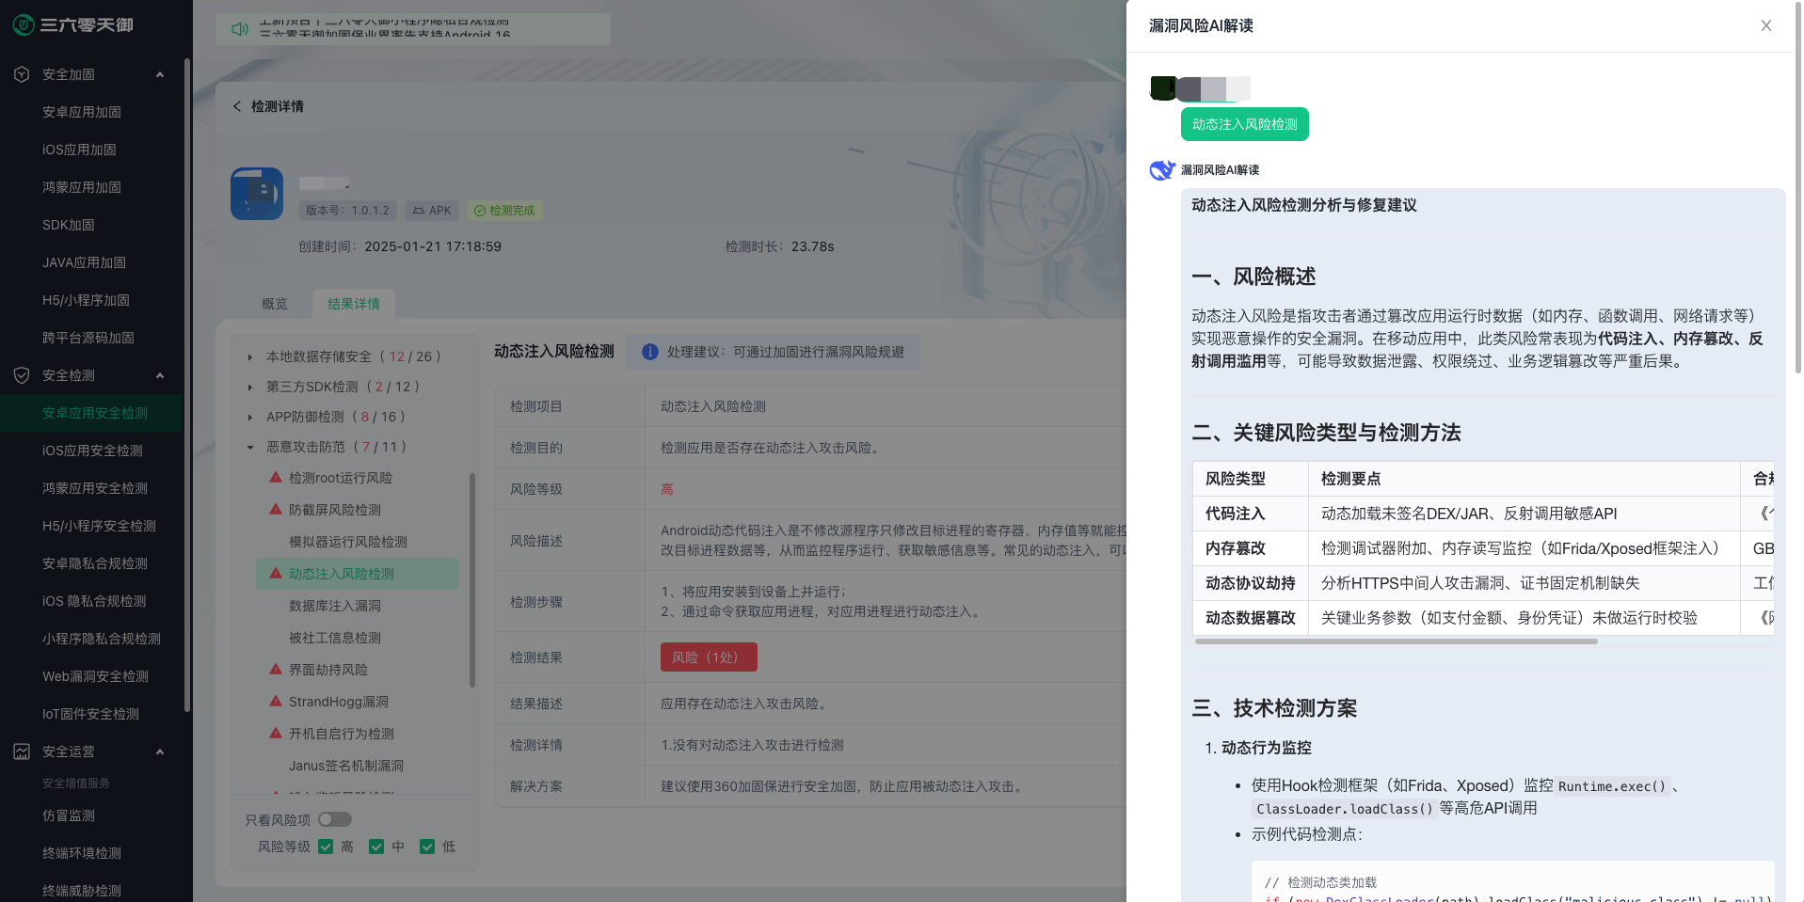
Task: Uncheck the 高 risk level checkbox
Action: click(x=326, y=847)
